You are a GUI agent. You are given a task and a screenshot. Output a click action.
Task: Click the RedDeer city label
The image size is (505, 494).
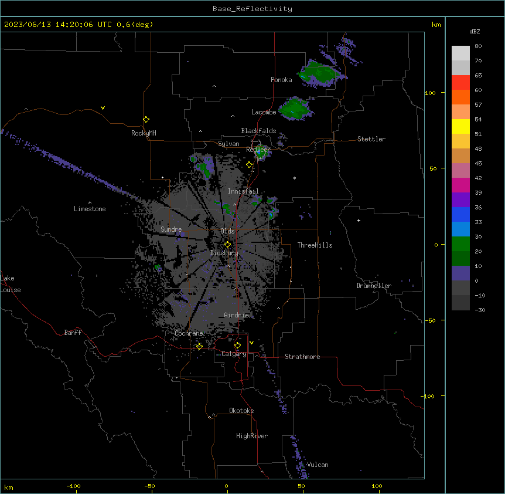258,149
